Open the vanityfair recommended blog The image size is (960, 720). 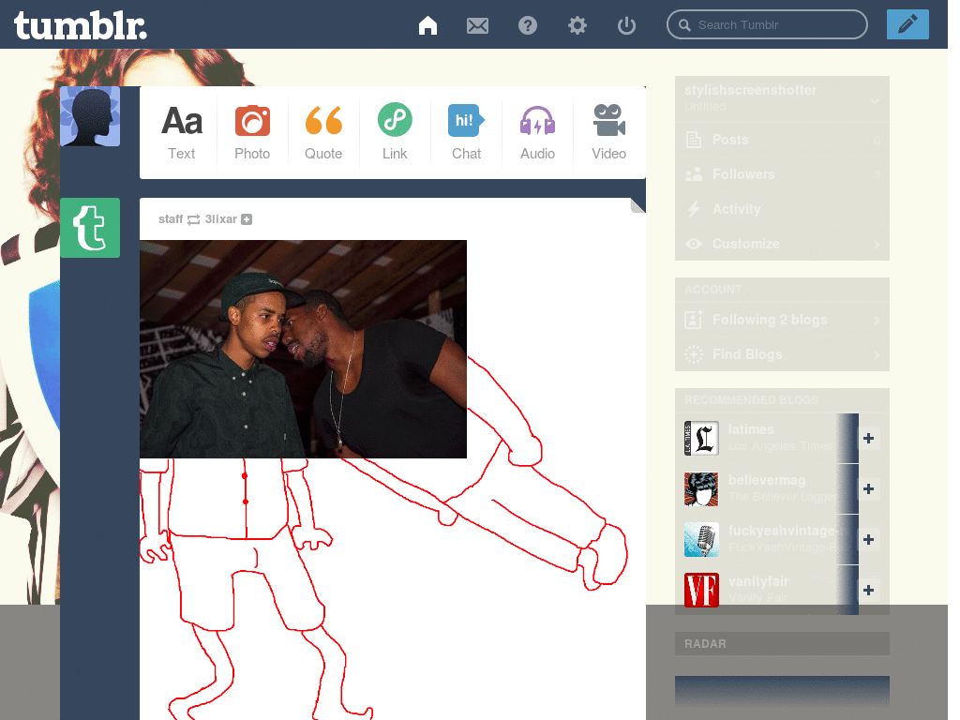[758, 581]
